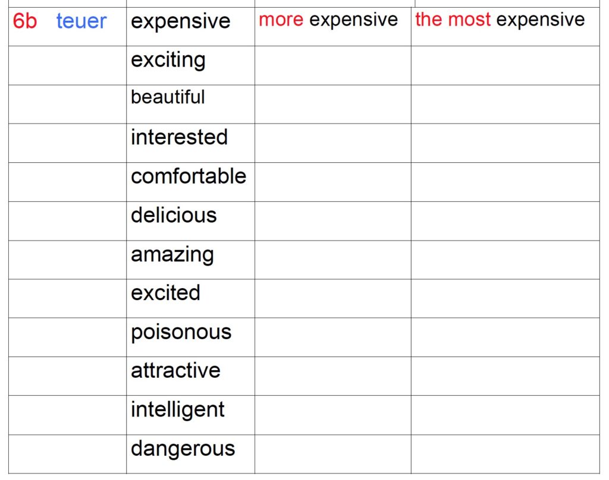Select the word 'attractive'
This screenshot has width=609, height=480.
(x=175, y=370)
